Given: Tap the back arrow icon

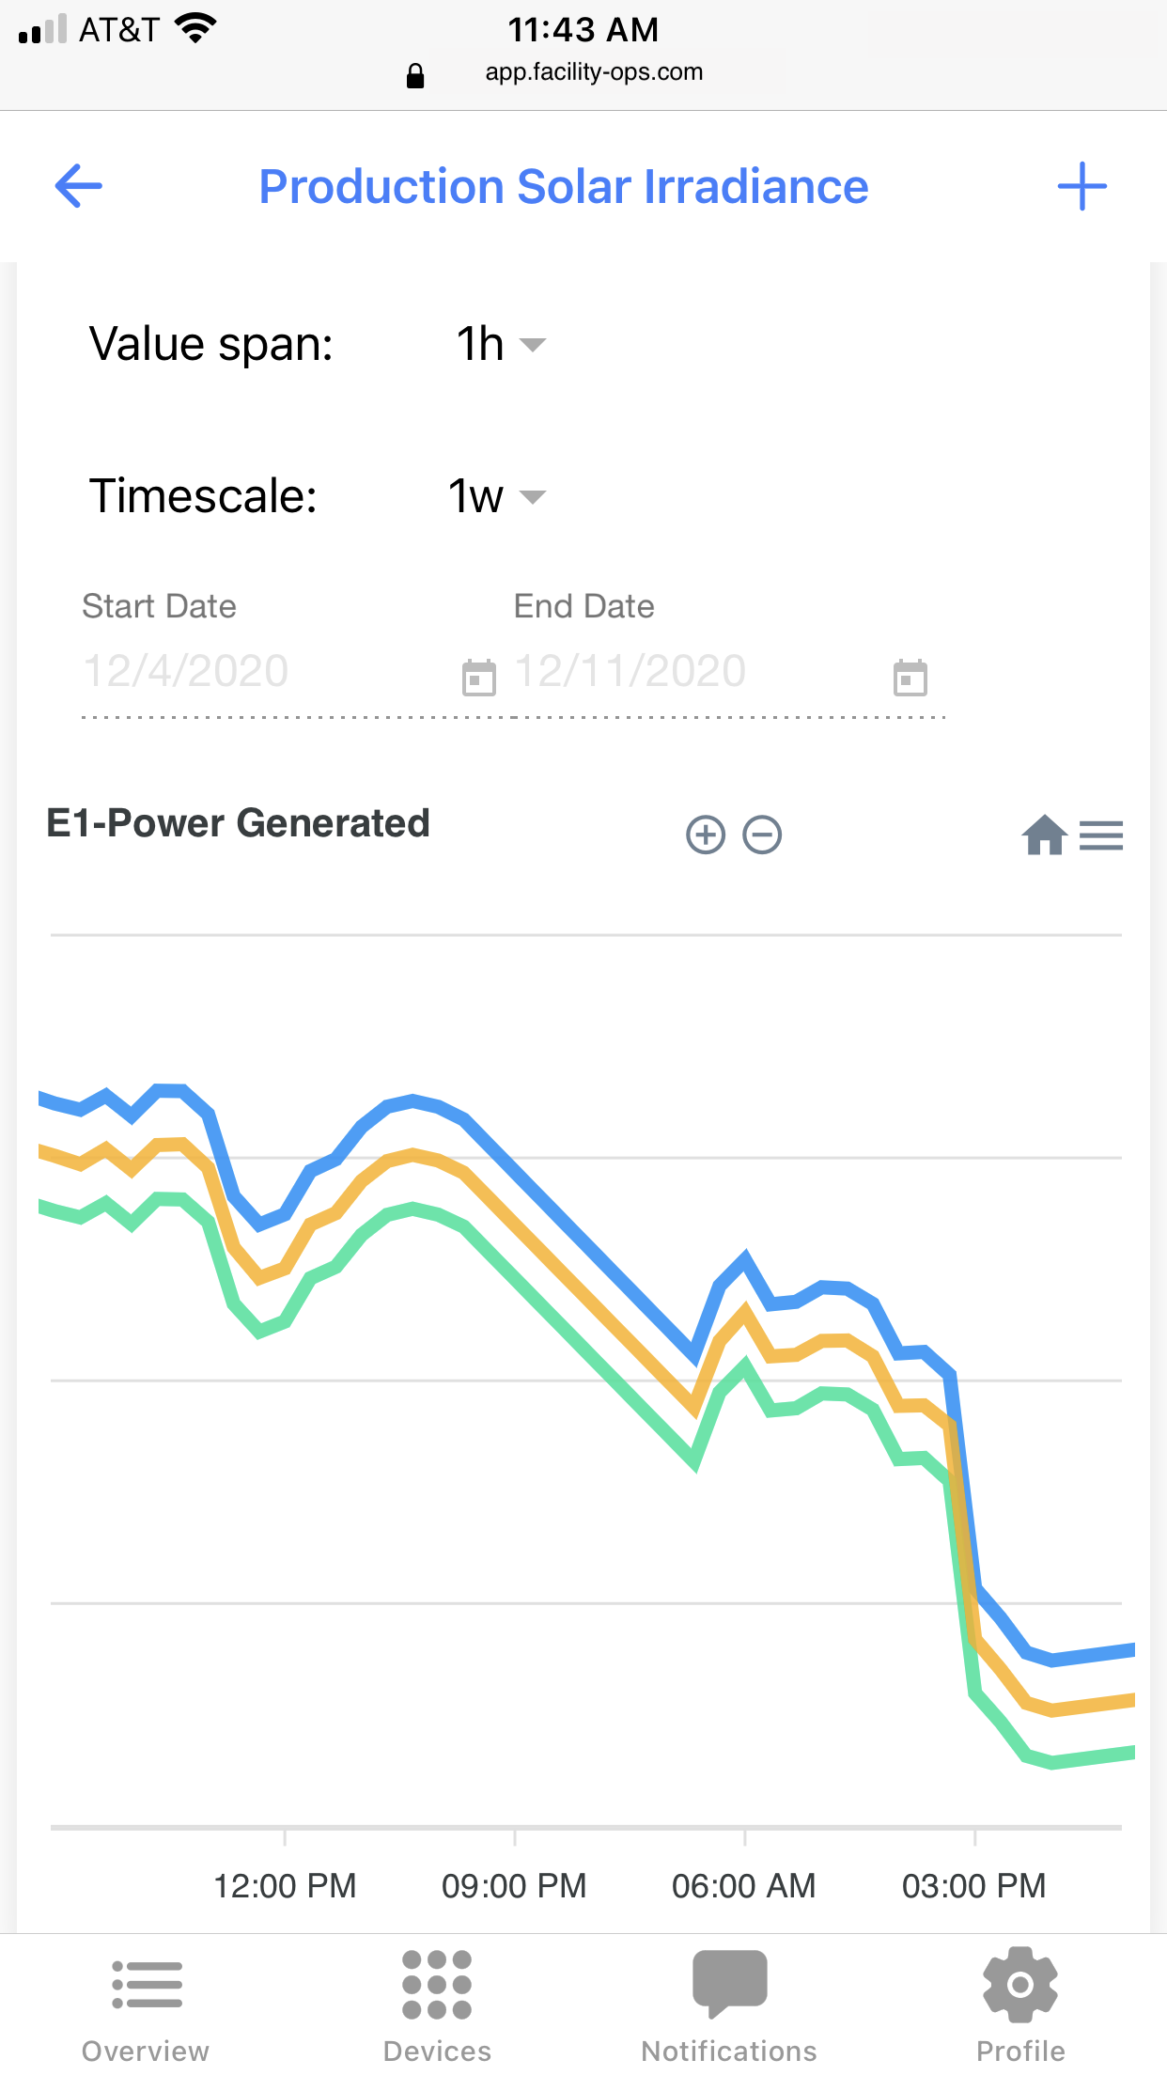Looking at the screenshot, I should [x=79, y=186].
